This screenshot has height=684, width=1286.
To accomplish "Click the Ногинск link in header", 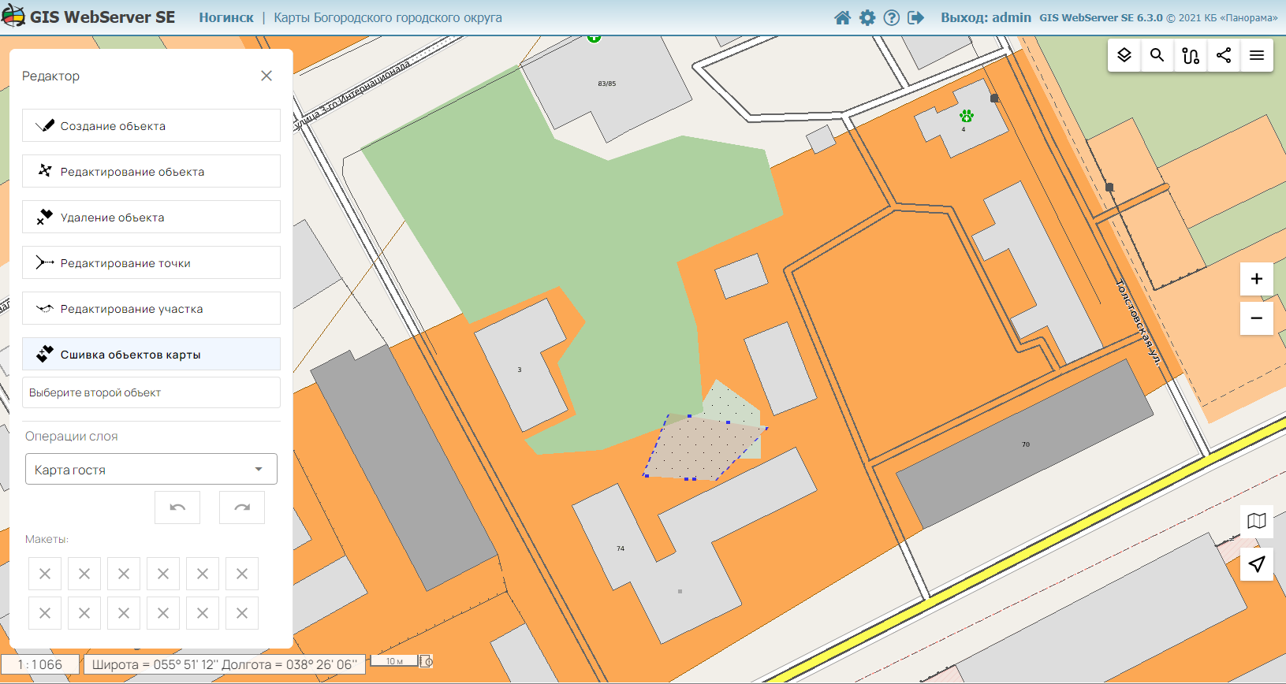I will tap(226, 17).
